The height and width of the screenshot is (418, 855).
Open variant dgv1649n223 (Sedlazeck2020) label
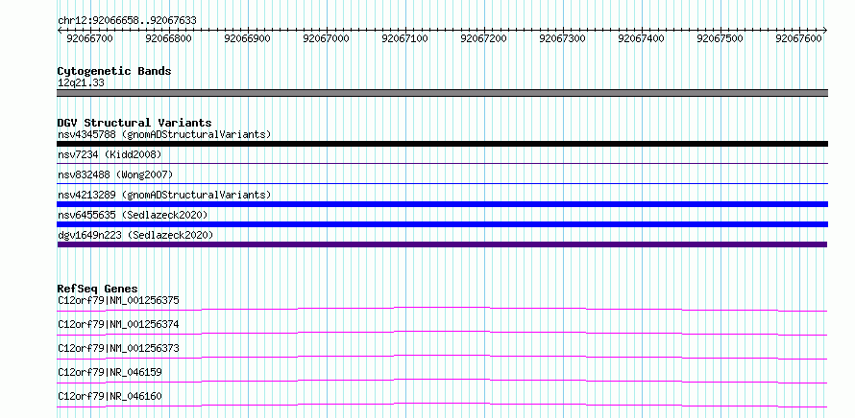[x=135, y=235]
